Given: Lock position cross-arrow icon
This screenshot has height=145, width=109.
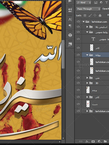Looking at the screenshot, I should point(95,15).
